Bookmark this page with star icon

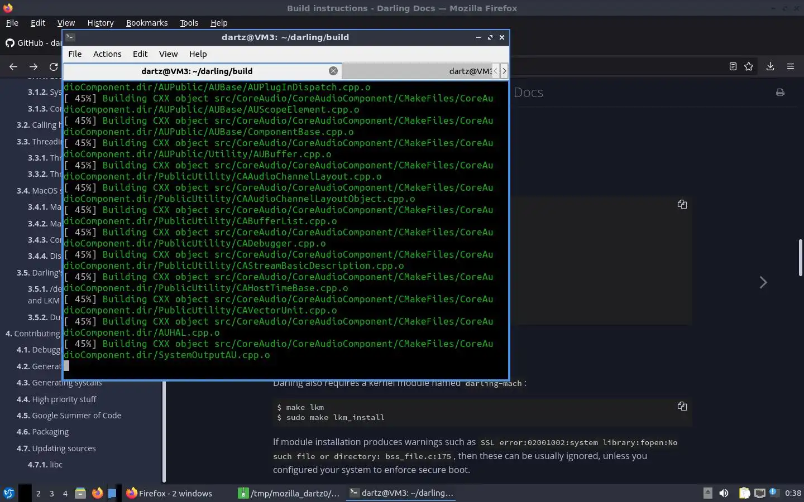(x=749, y=66)
